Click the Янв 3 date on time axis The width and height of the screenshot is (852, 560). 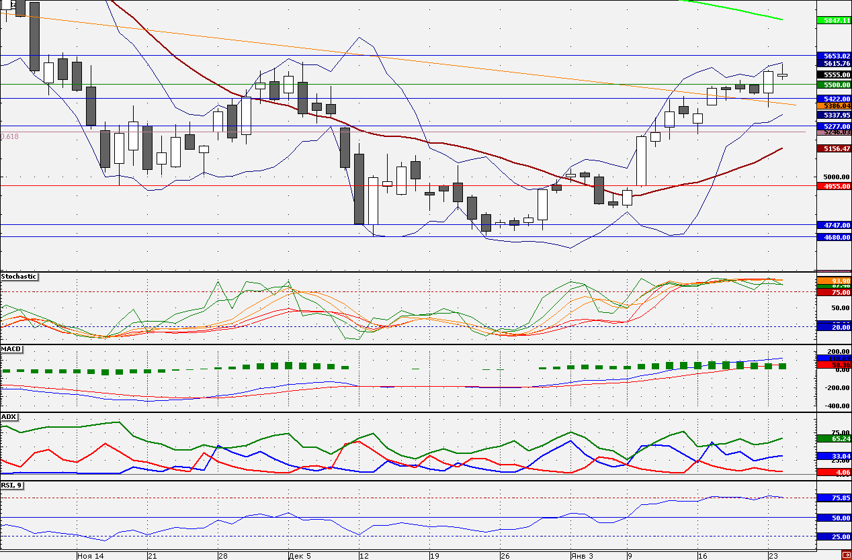coord(582,556)
